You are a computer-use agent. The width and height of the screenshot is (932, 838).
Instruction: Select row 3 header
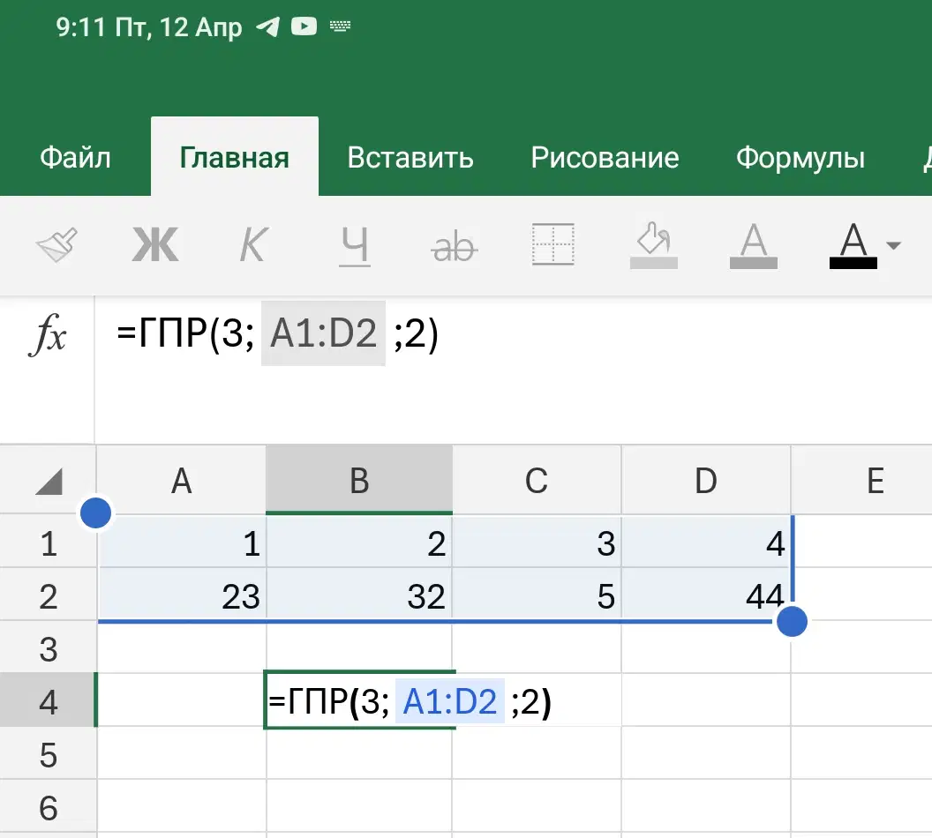49,649
